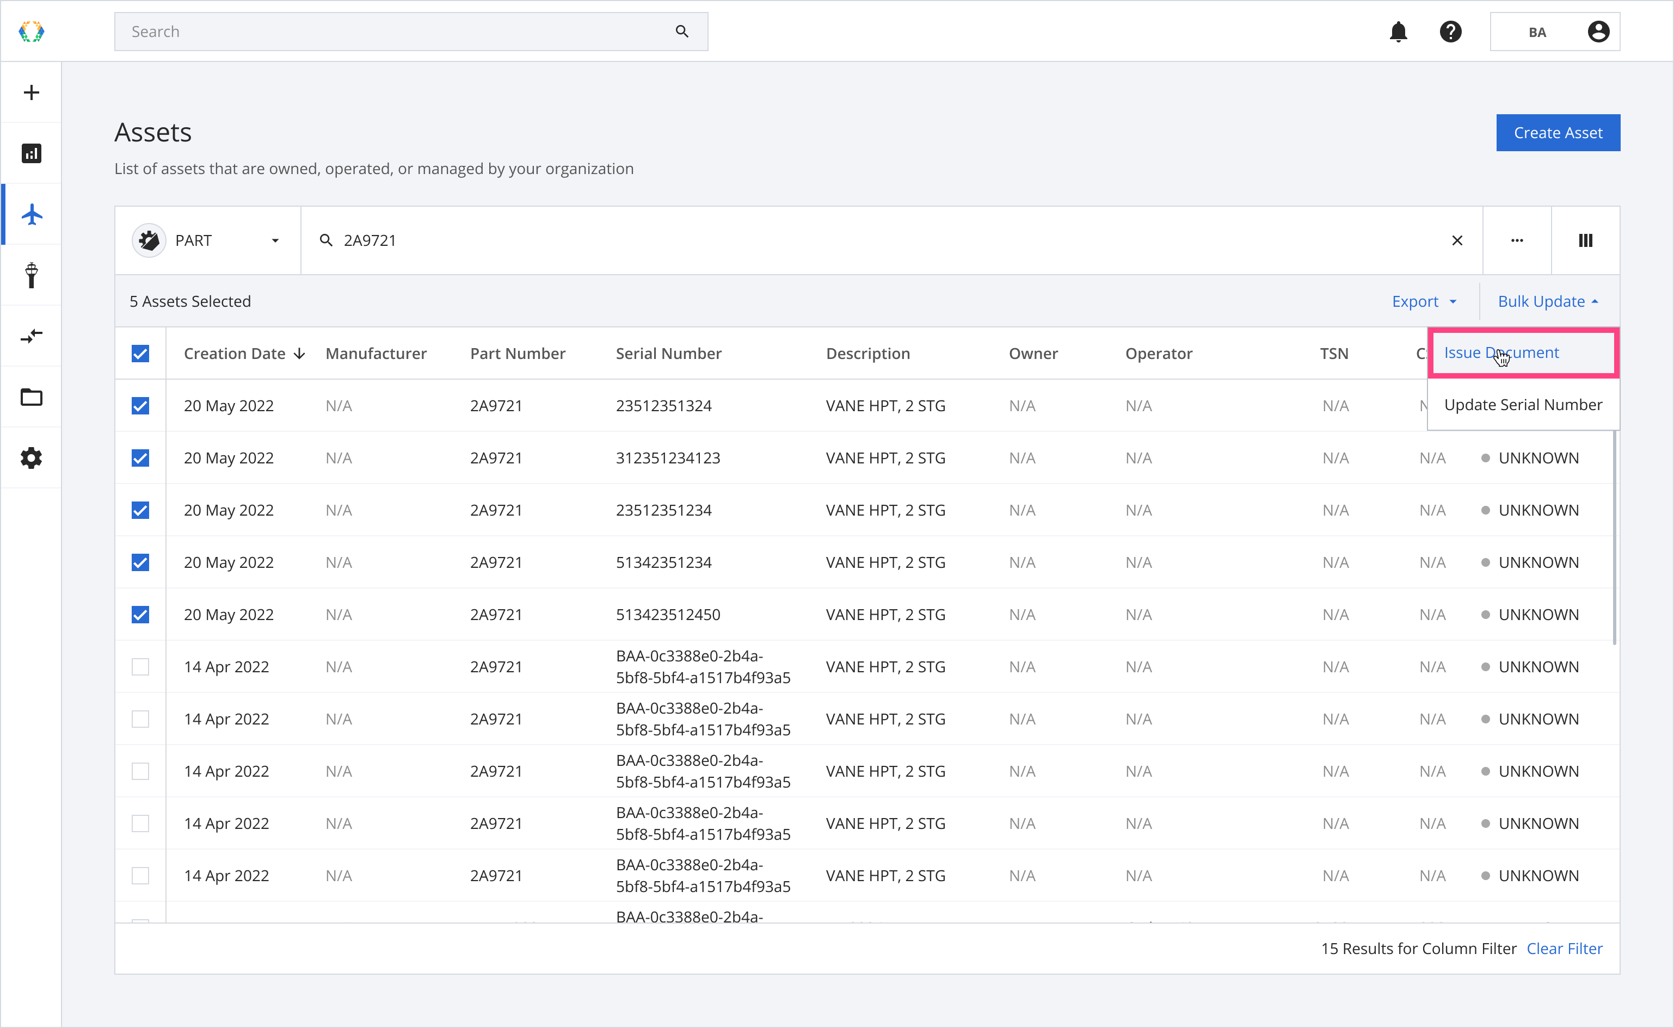Open notifications bell

(1398, 32)
